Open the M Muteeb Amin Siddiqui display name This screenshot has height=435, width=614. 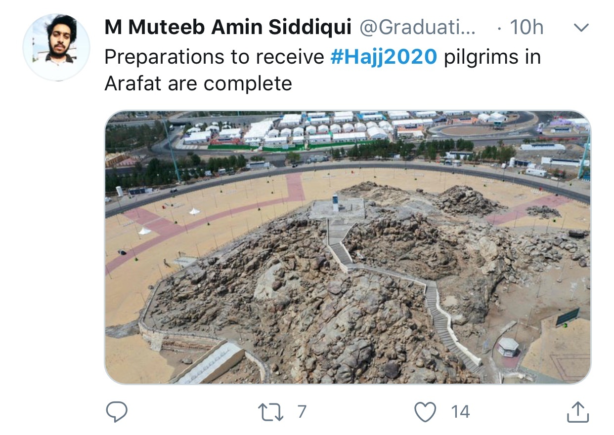pos(228,28)
